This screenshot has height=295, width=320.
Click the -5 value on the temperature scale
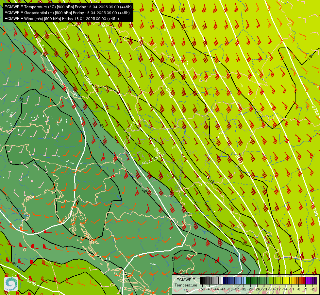(305, 289)
